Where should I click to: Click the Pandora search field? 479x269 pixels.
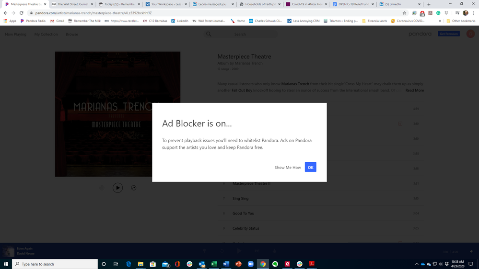click(240, 34)
